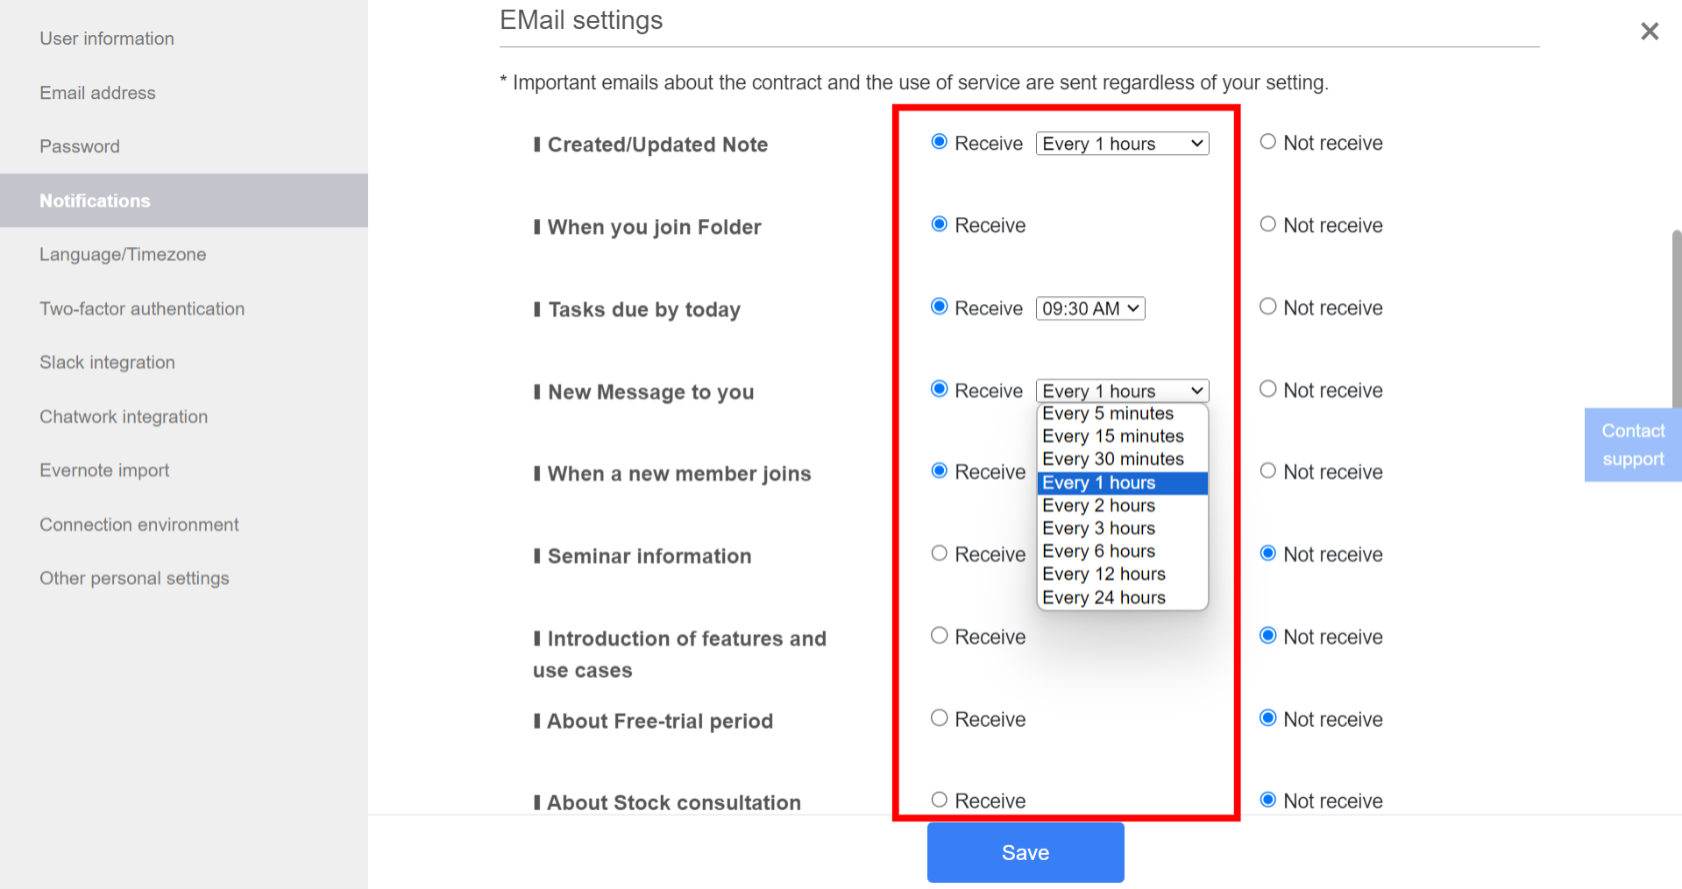Viewport: 1682px width, 889px height.
Task: Open Other personal settings
Action: pyautogui.click(x=133, y=578)
